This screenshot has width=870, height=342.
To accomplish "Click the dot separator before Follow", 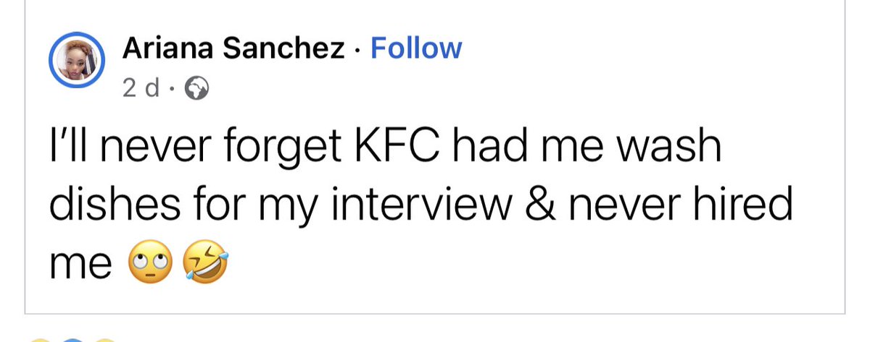I will coord(357,50).
